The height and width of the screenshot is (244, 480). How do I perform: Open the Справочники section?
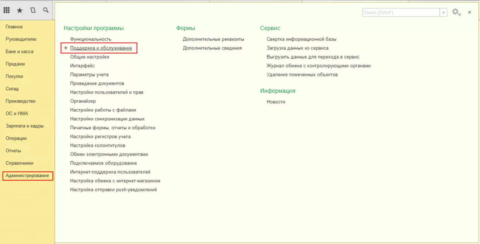click(20, 163)
